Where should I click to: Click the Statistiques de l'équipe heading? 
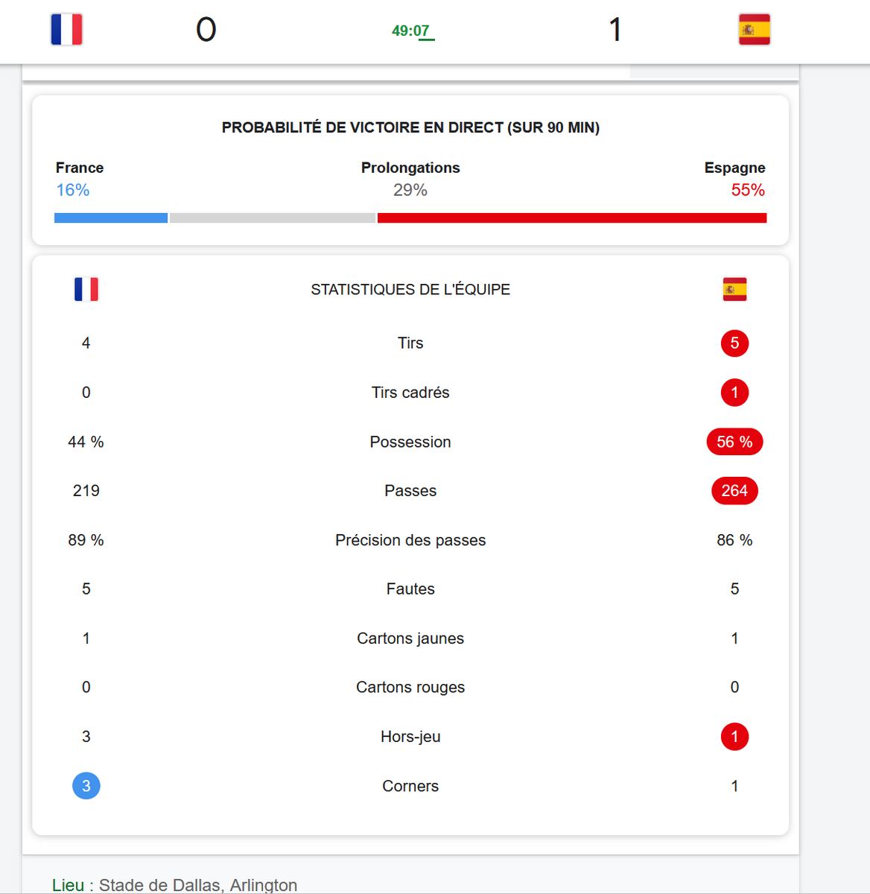410,290
